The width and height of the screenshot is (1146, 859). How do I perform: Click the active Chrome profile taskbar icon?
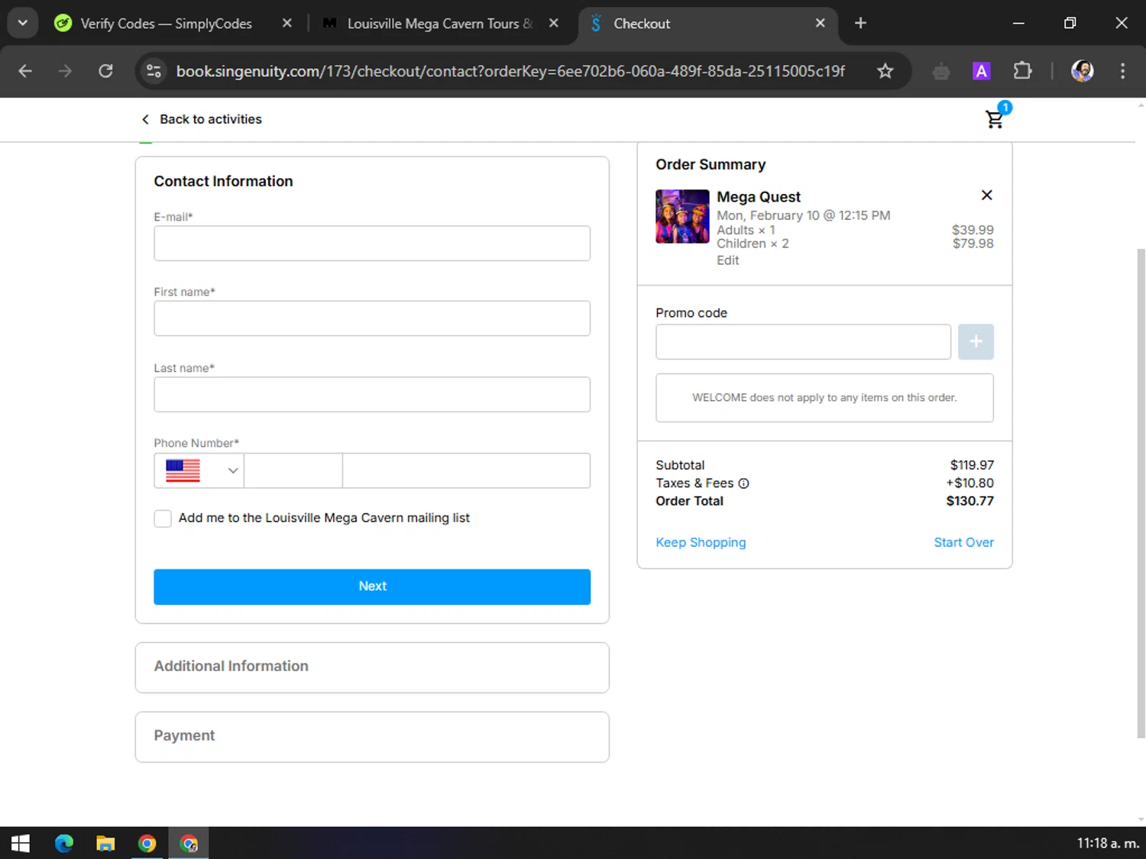(x=189, y=843)
